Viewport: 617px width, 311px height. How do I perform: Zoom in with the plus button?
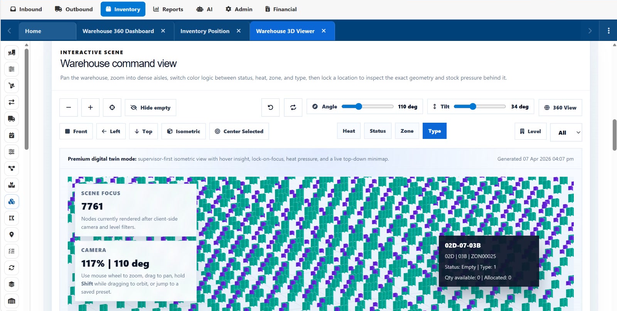coord(90,107)
